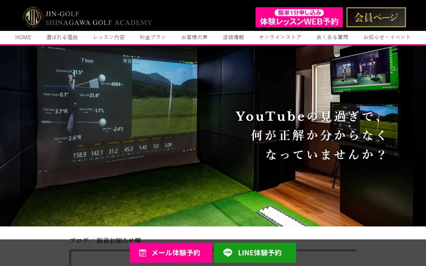Click the SHINAGAWA GOLF ACADEMY site title
This screenshot has height=266, width=426.
[x=99, y=23]
